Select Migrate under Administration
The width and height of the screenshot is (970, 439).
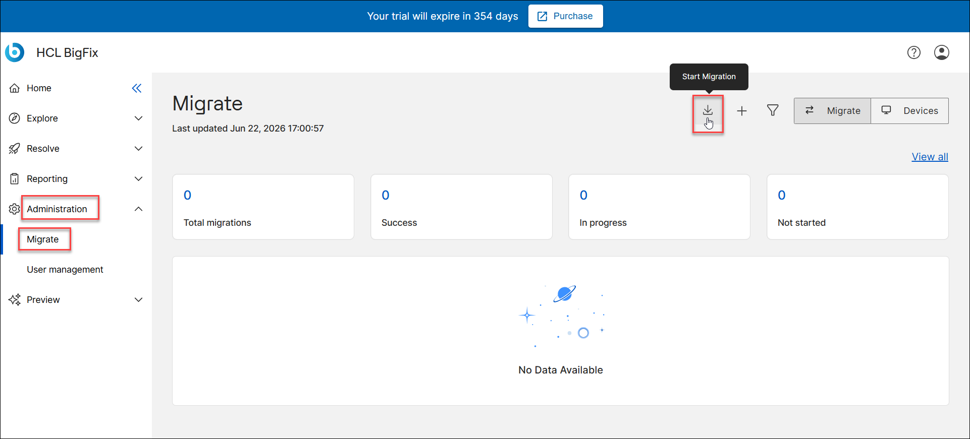(x=43, y=239)
